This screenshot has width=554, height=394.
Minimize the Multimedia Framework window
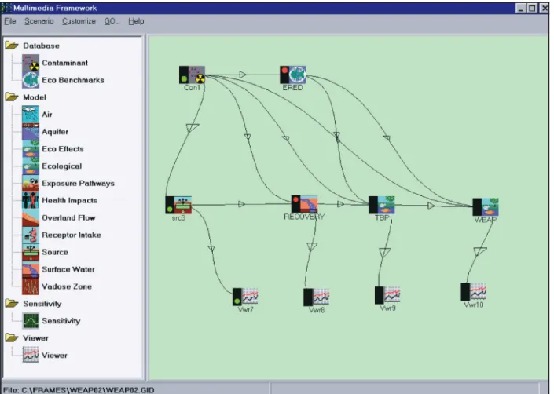click(521, 8)
